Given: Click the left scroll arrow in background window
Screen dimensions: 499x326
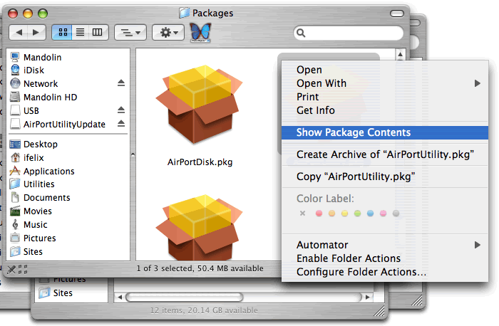Looking at the screenshot, I should pyautogui.click(x=120, y=298).
